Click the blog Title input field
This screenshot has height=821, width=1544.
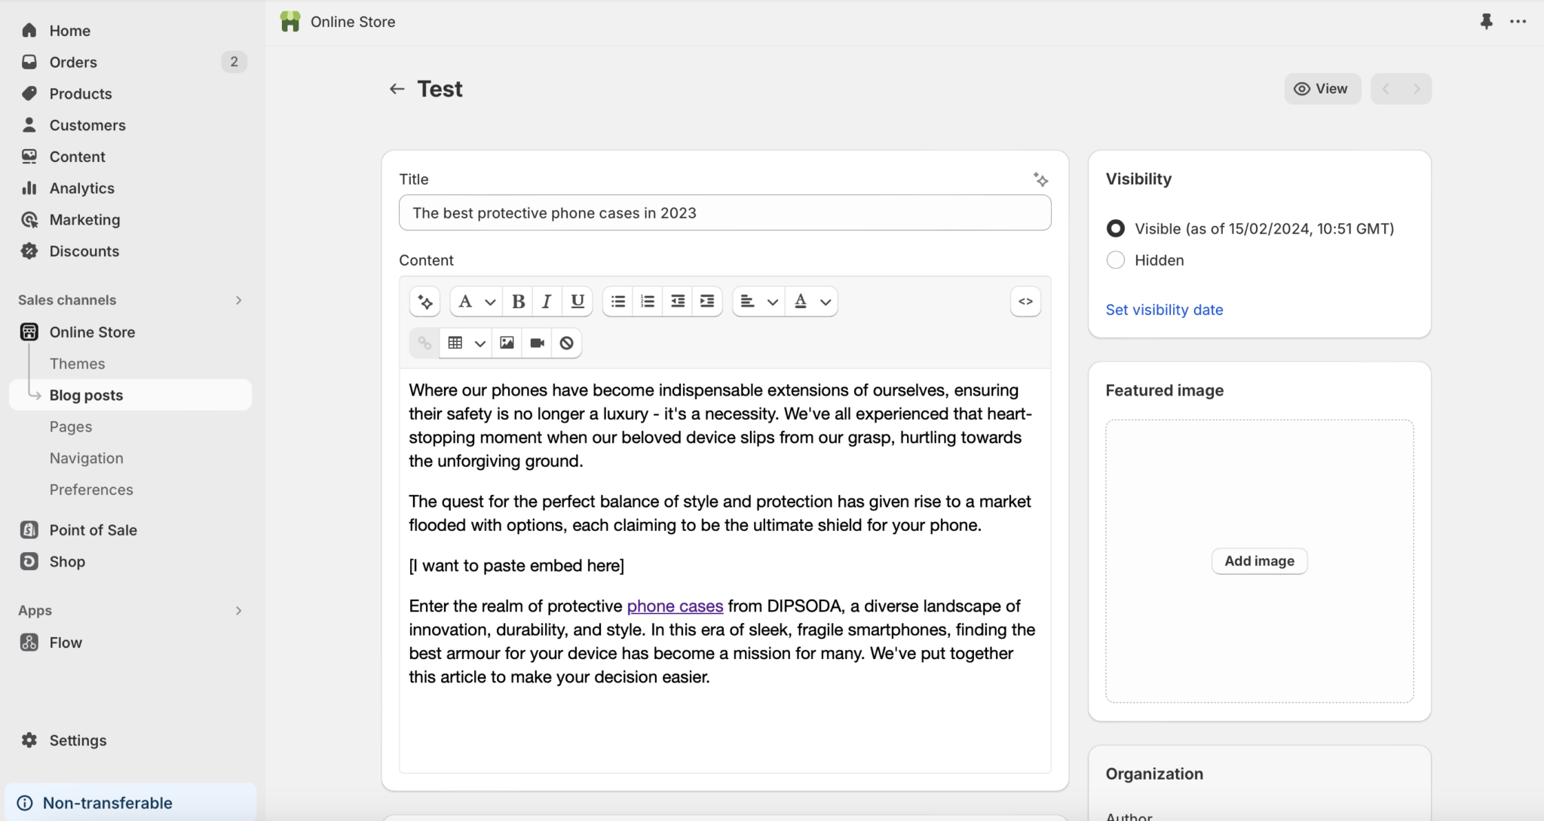click(725, 213)
